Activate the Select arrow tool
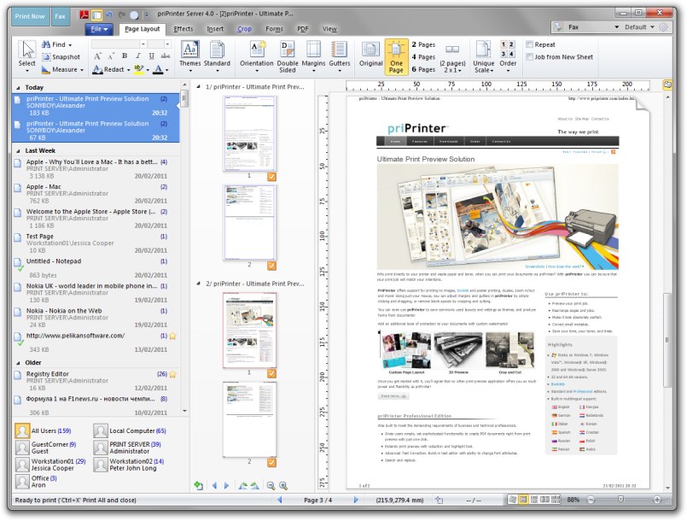687x521 pixels. (x=26, y=56)
